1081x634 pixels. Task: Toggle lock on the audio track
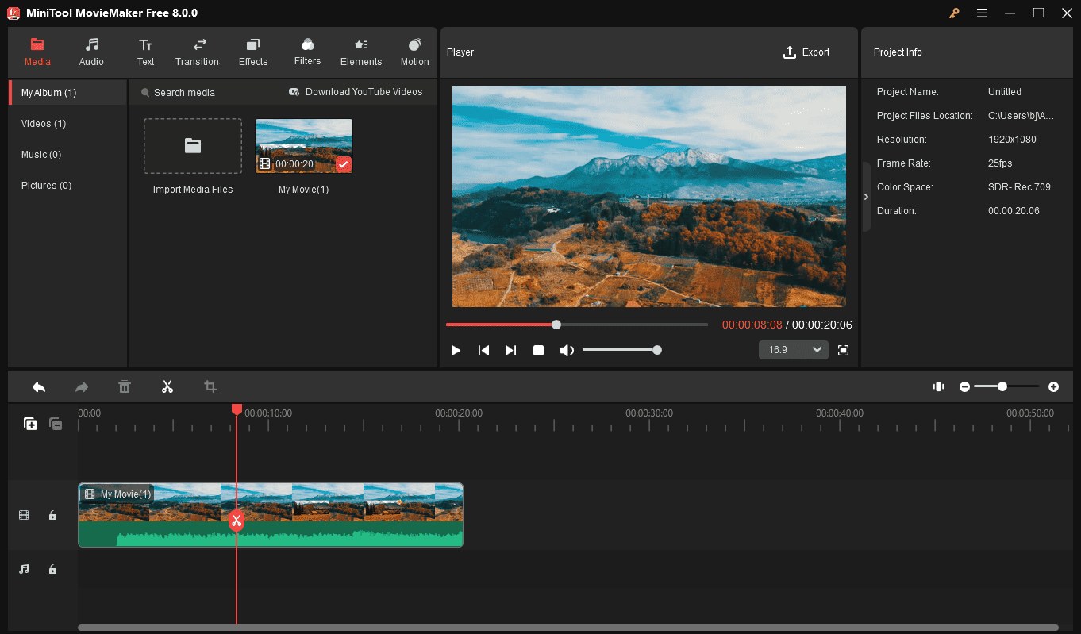[x=52, y=569]
